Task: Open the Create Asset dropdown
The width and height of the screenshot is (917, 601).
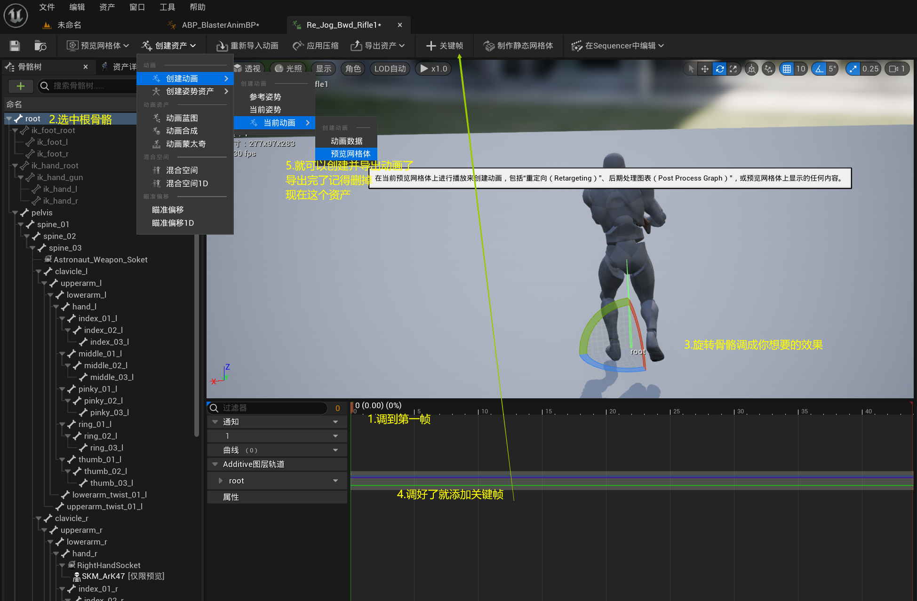Action: click(x=168, y=46)
